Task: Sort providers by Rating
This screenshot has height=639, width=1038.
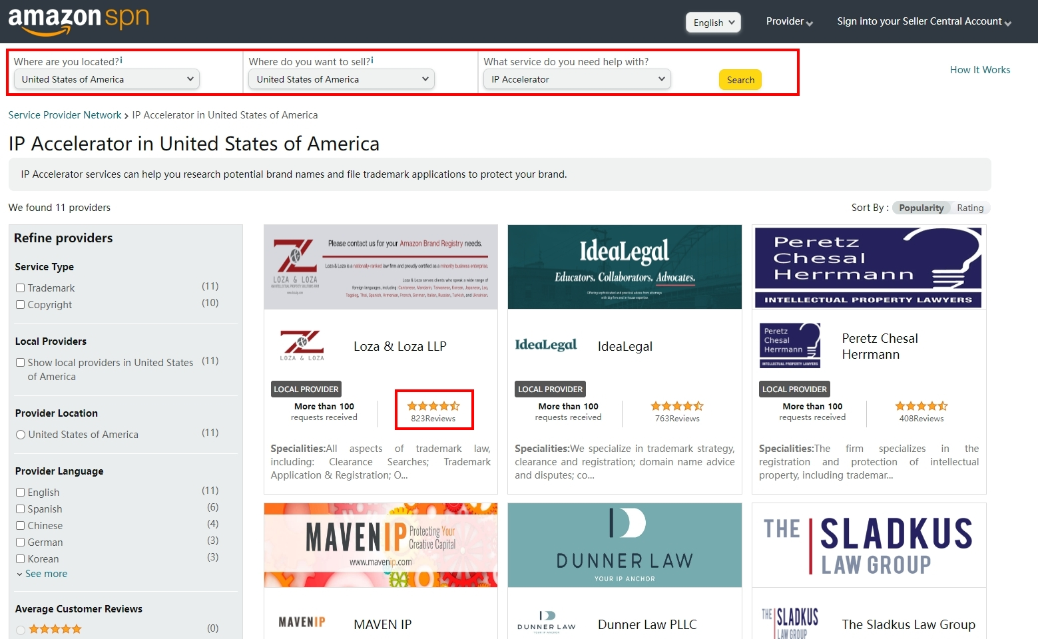Action: [x=970, y=208]
